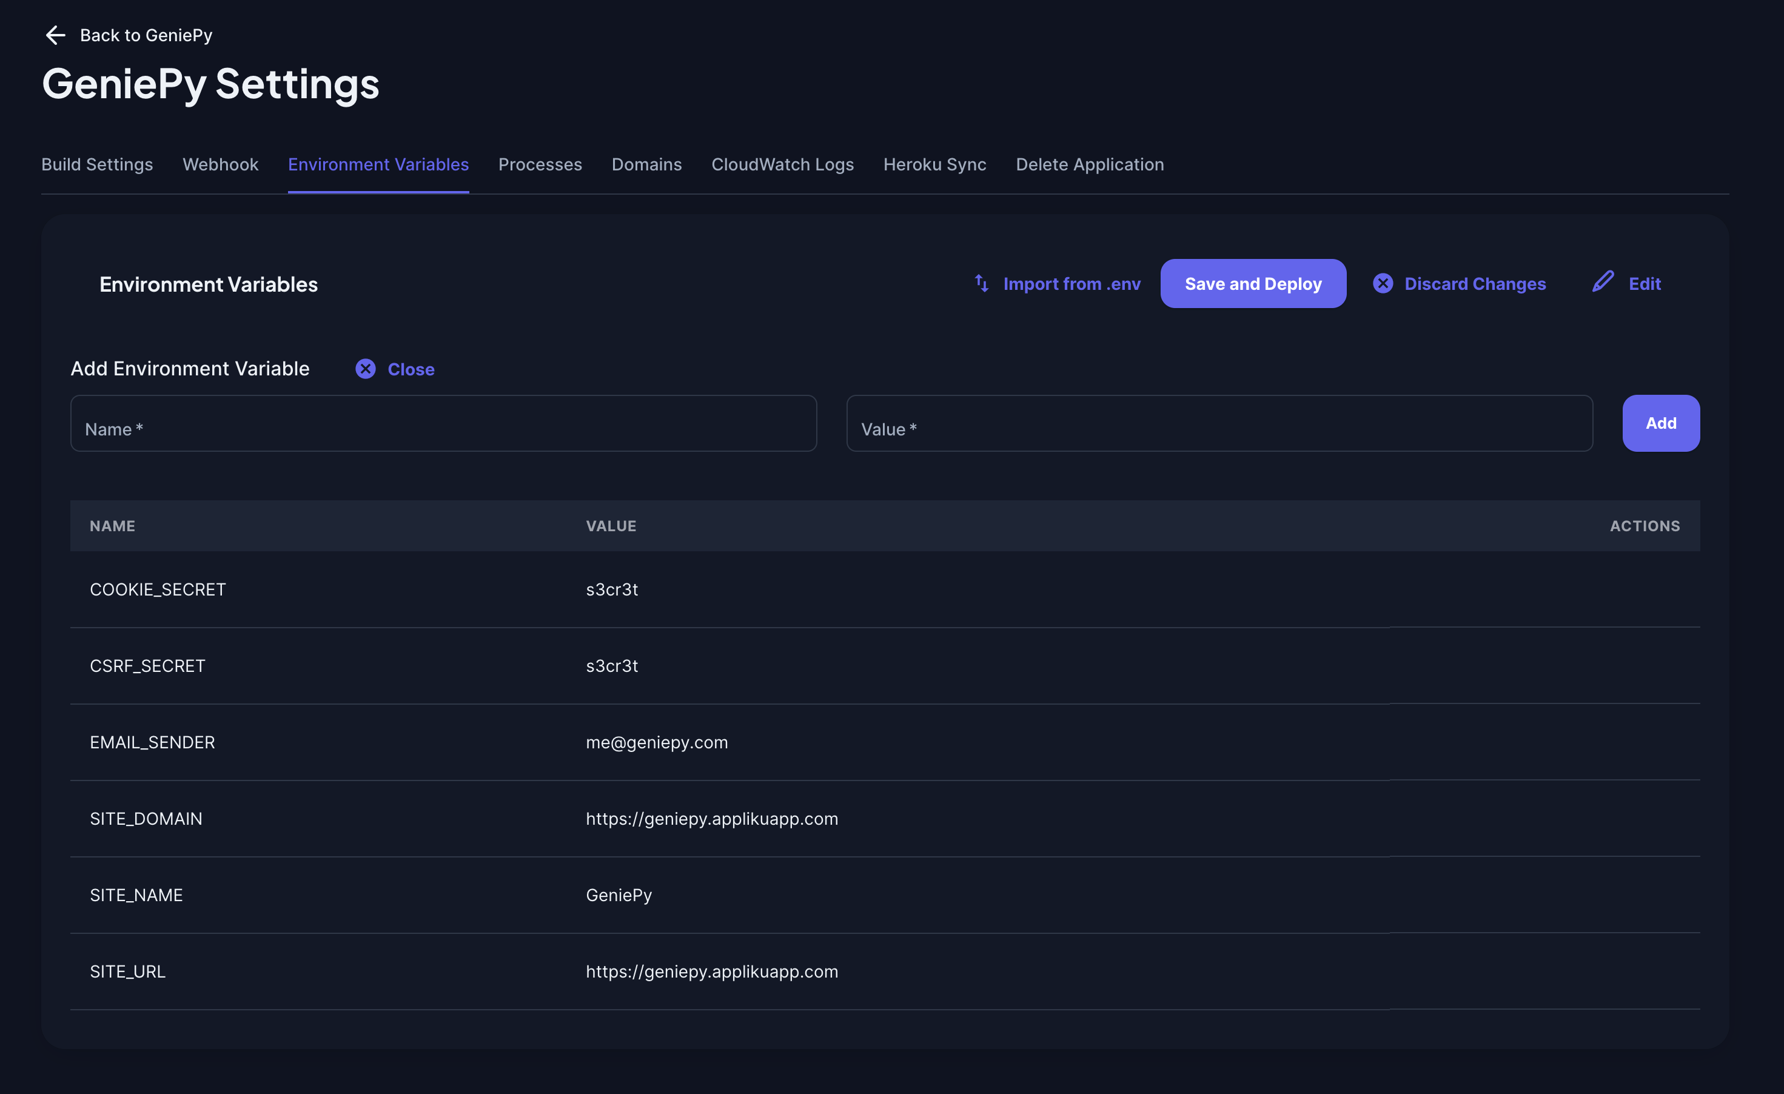This screenshot has height=1094, width=1784.
Task: Select the SITE_DOMAIN variable name
Action: pos(146,819)
